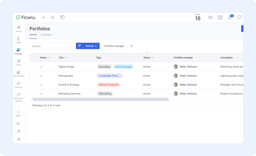Screen dimensions: 256x156
Task: Open the Status column dropdown arrow
Action: (153, 57)
